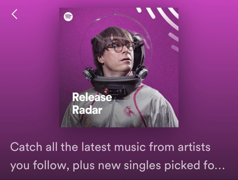Click the word 'singles' in description
This screenshot has width=238, height=180.
pos(142,166)
